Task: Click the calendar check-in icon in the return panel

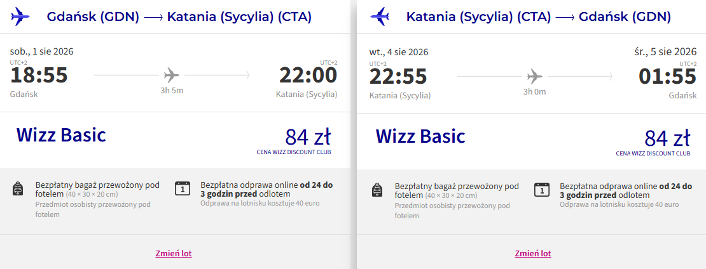Action: pos(542,188)
